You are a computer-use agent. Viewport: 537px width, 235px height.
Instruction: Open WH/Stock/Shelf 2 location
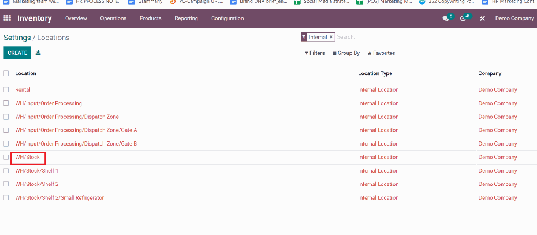(x=36, y=184)
